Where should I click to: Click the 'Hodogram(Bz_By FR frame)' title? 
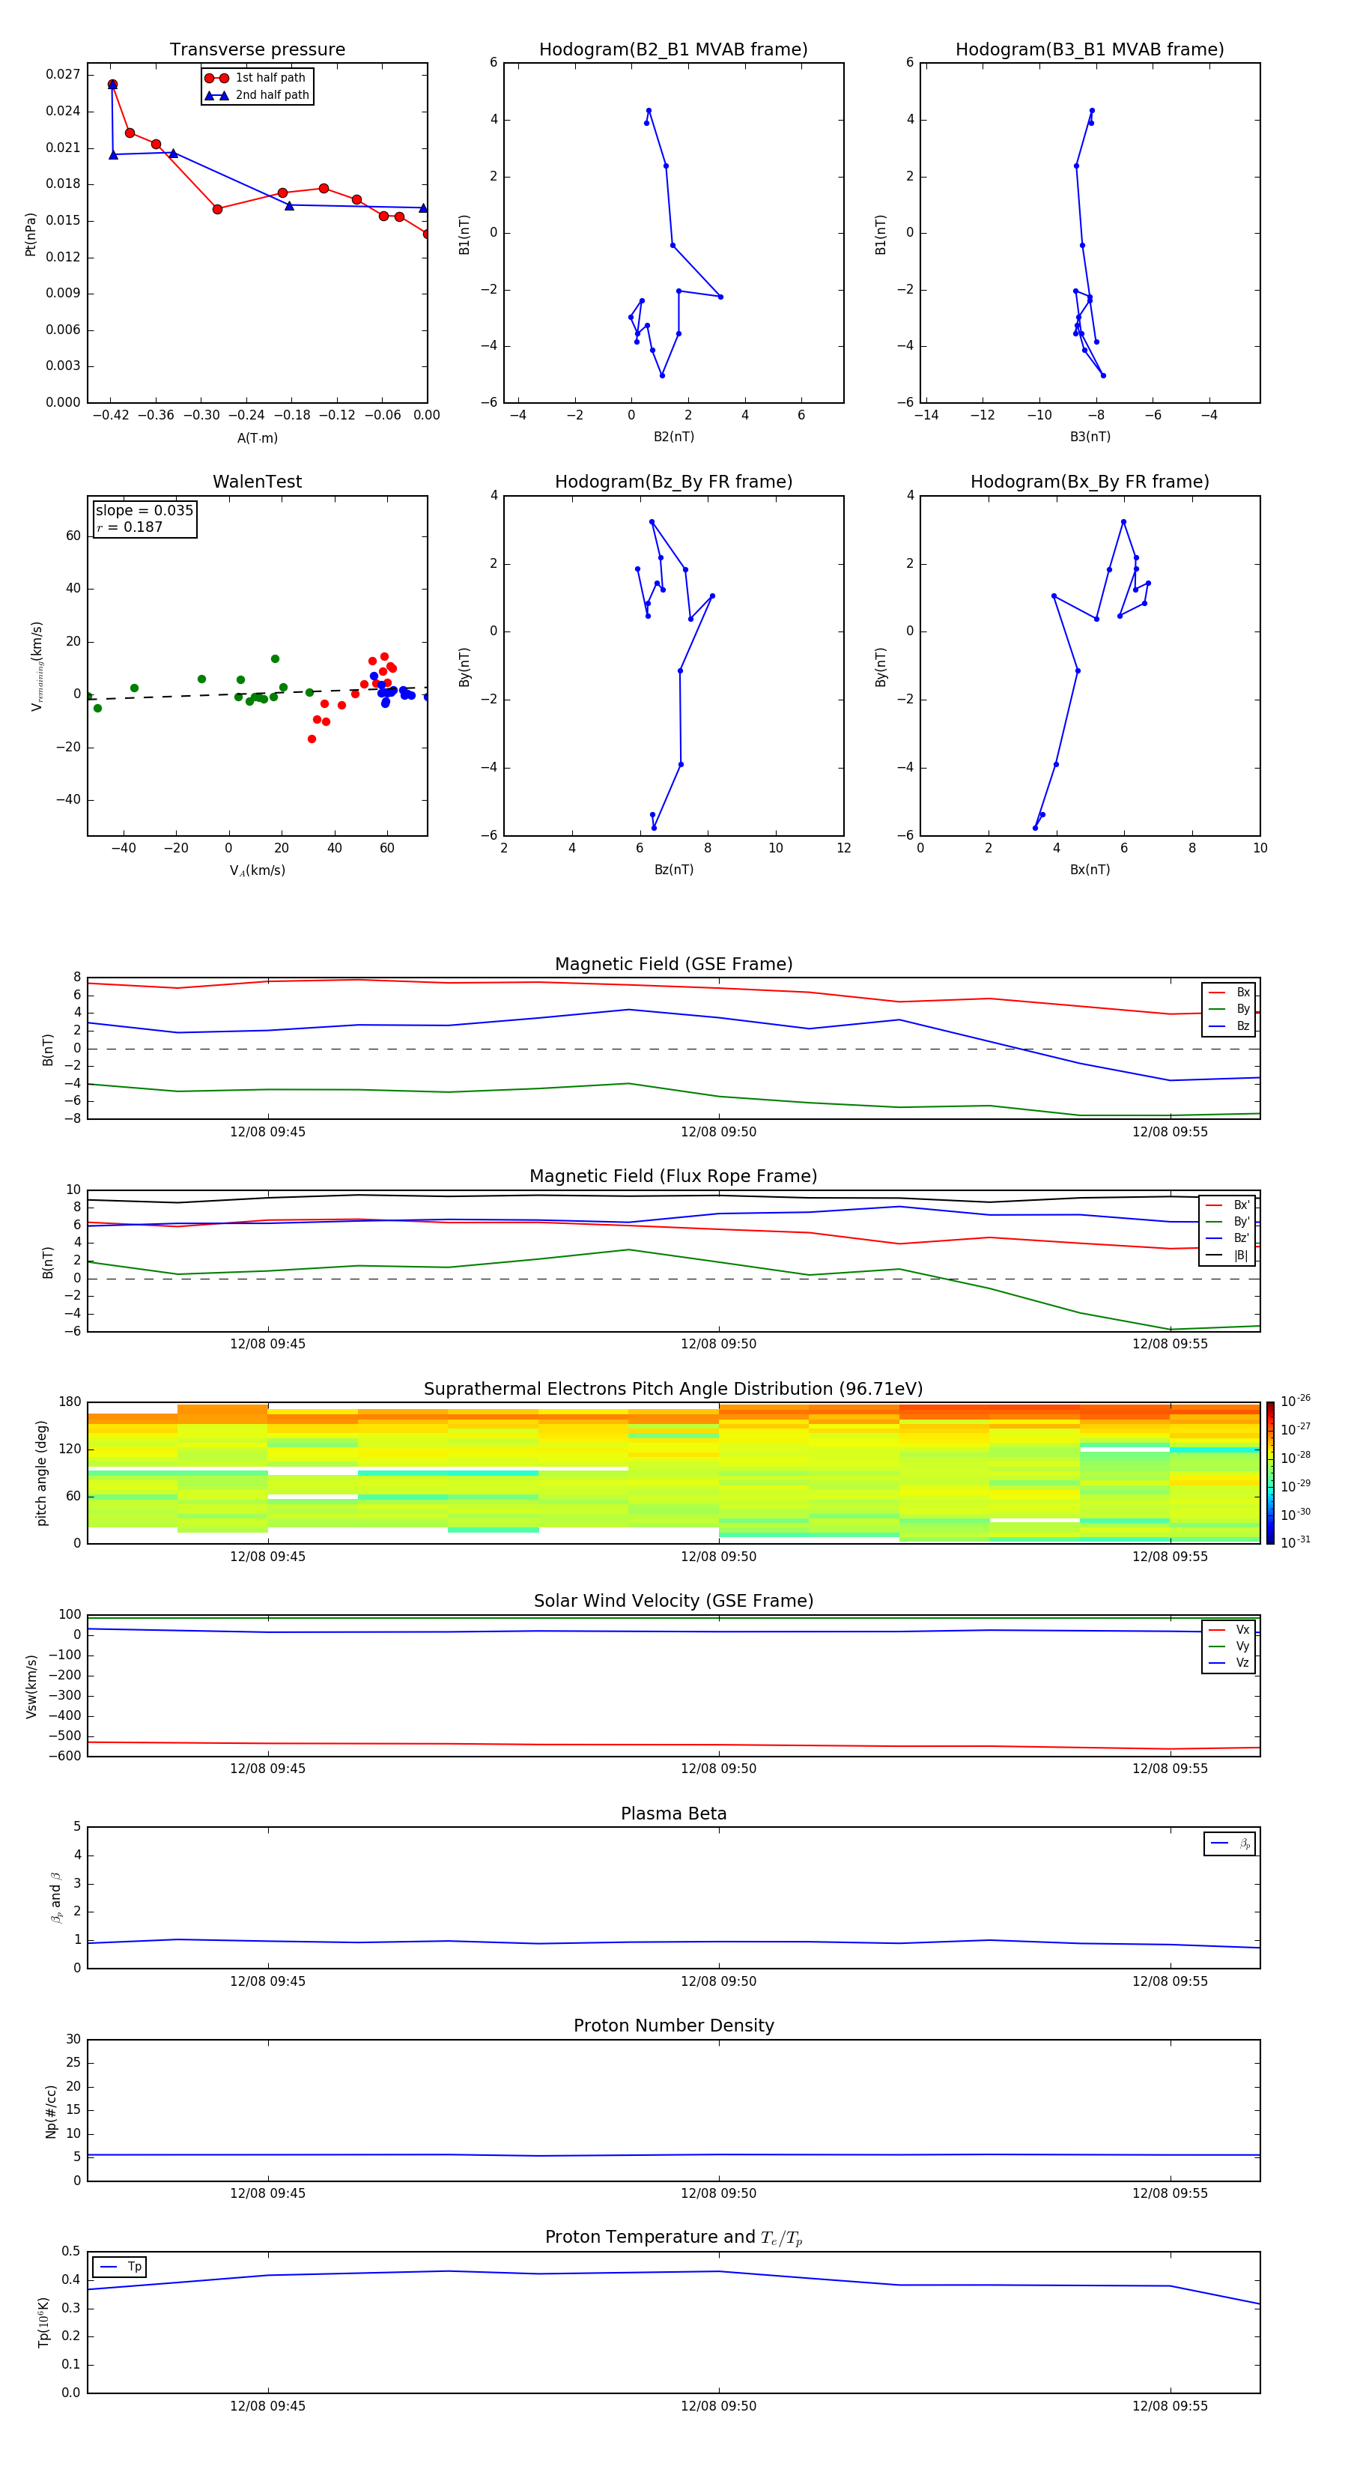(673, 482)
